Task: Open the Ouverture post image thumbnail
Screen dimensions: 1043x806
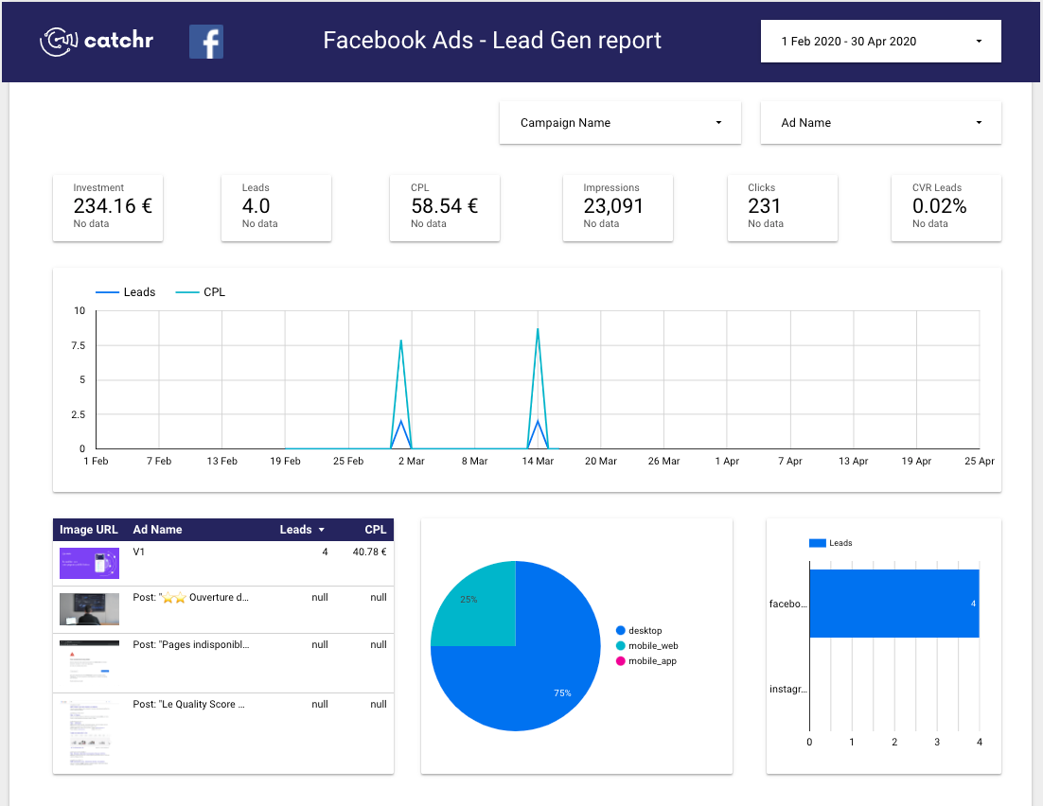Action: click(89, 609)
